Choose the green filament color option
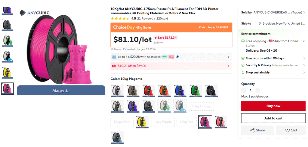 (196, 91)
